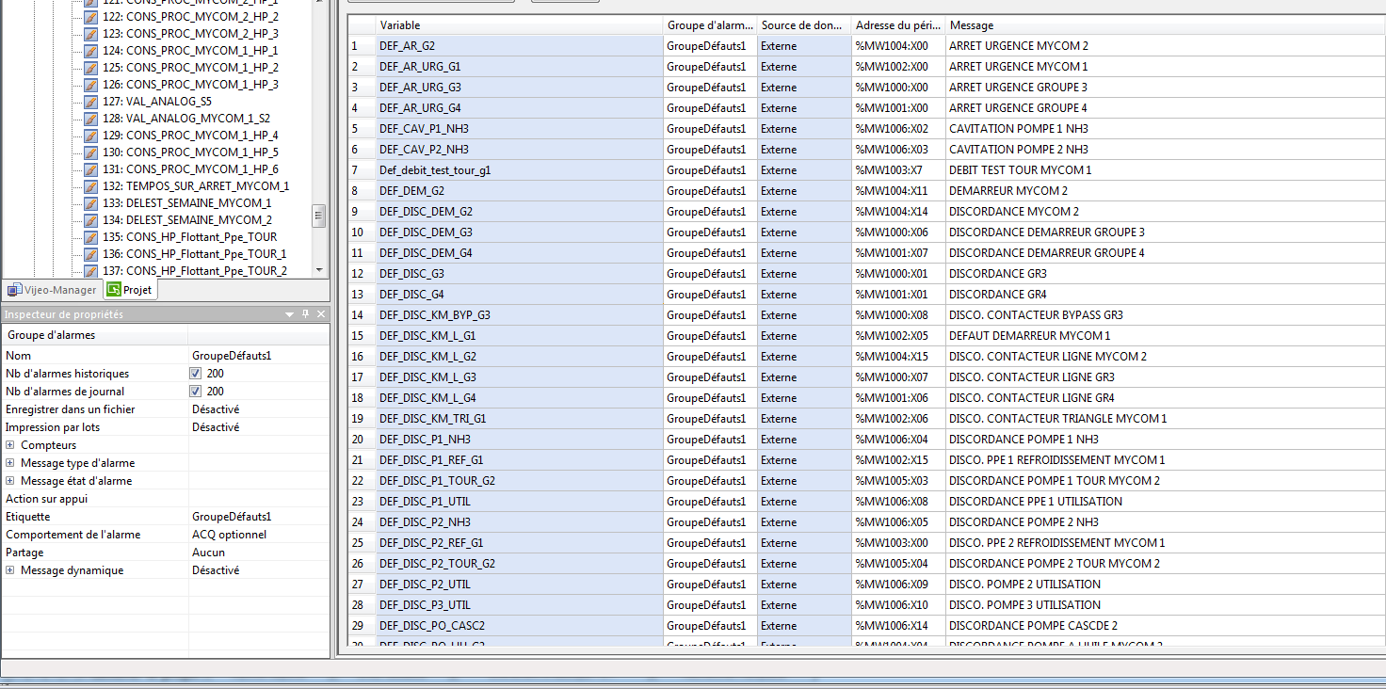This screenshot has width=1386, height=689.
Task: Click icon next to 132: TEMPOS_SUR_ARRET_MYCOM_1
Action: click(x=90, y=186)
